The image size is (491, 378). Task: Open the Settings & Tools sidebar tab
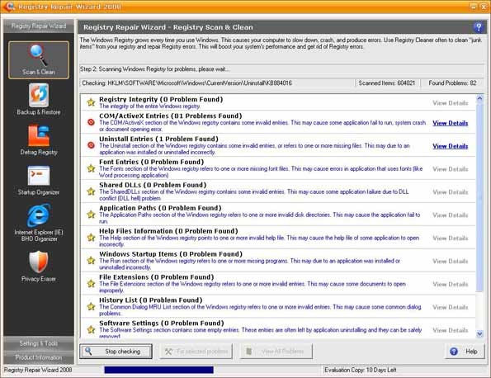click(x=39, y=343)
